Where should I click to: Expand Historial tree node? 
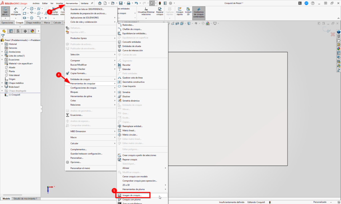2,44
